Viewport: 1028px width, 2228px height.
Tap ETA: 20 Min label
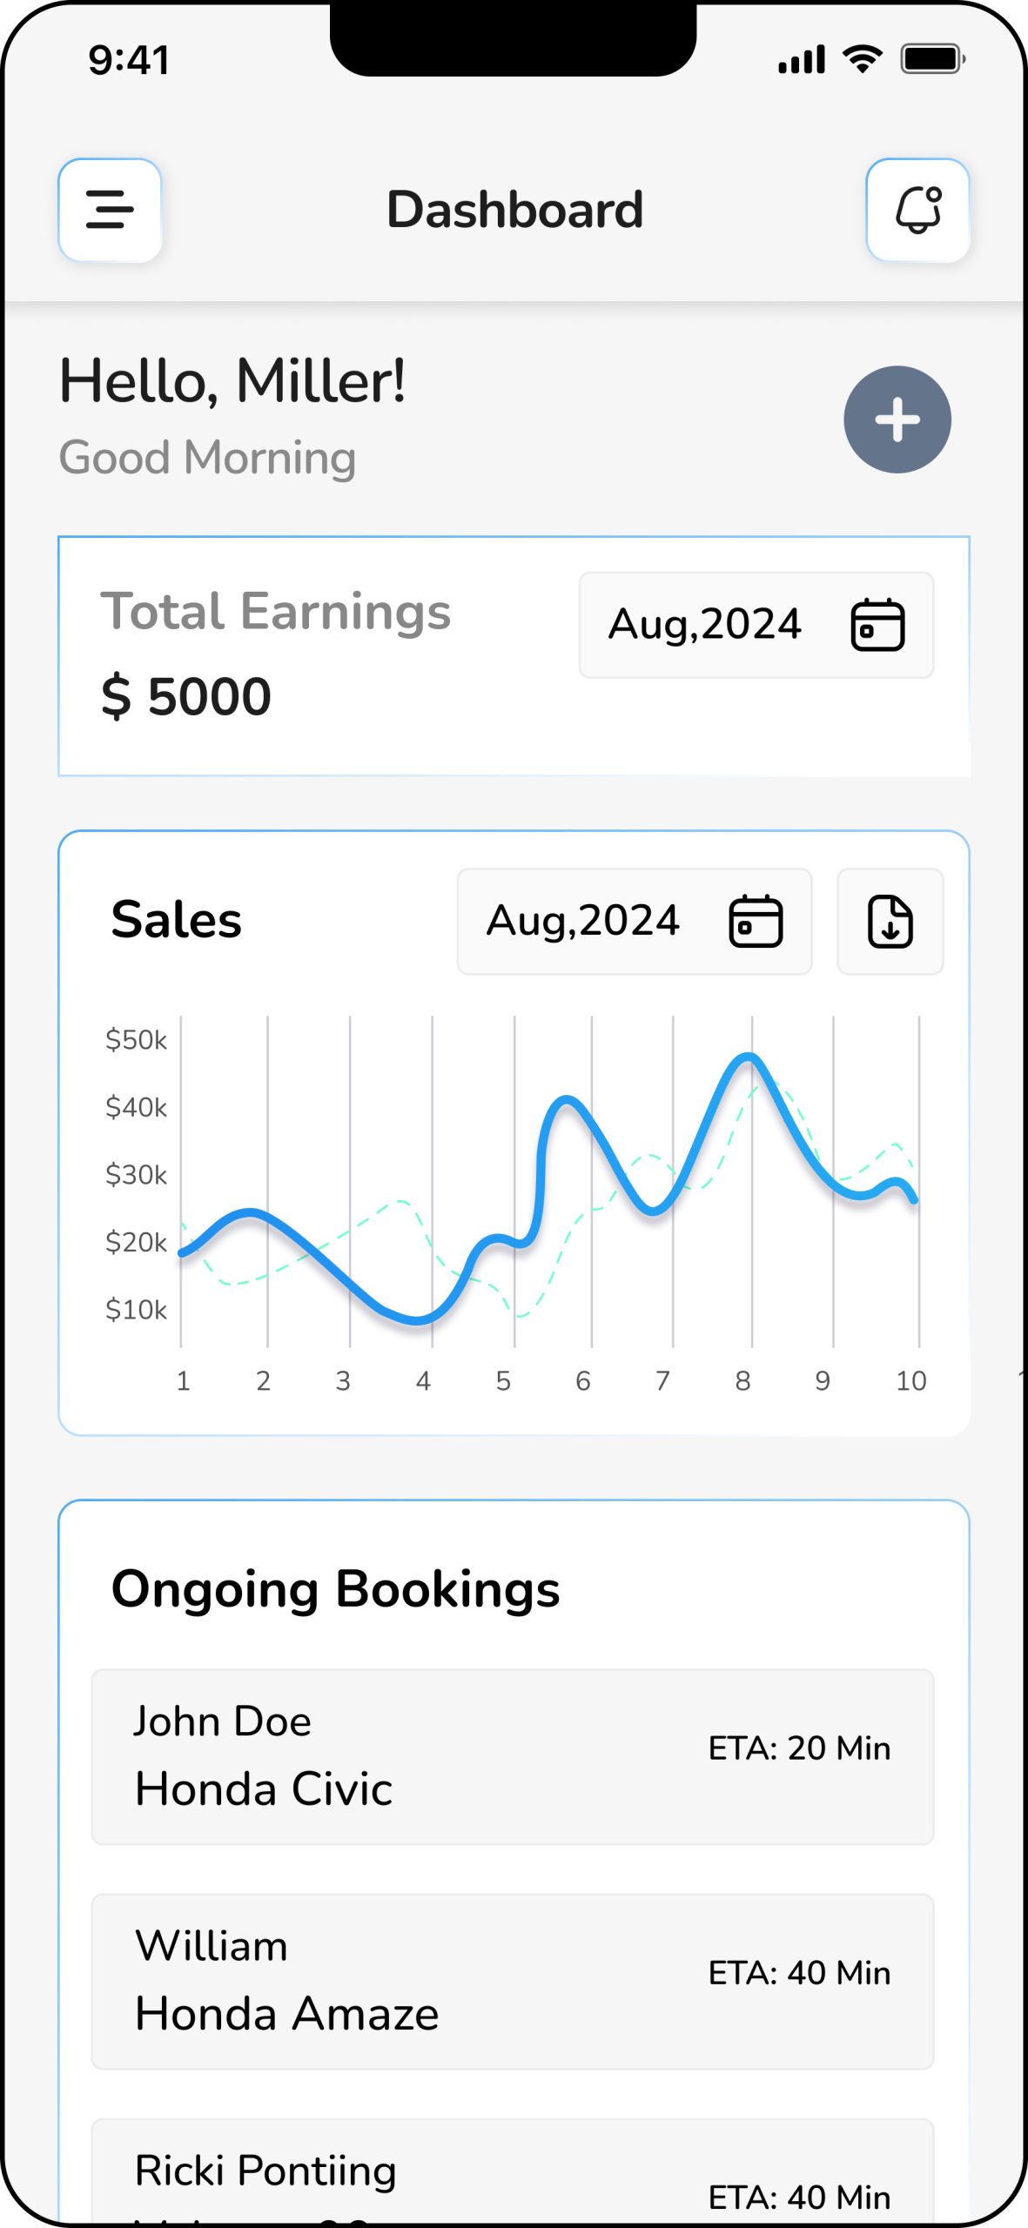pyautogui.click(x=799, y=1748)
